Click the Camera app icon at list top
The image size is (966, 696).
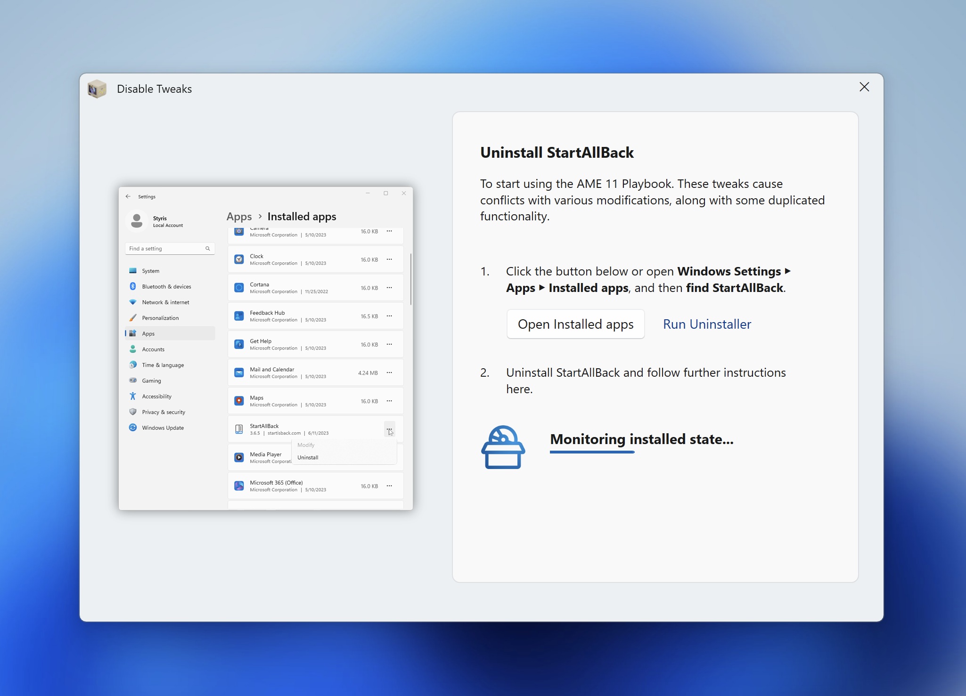pos(239,231)
